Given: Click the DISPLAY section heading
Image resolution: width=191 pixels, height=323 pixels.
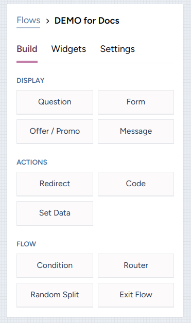Looking at the screenshot, I should pos(30,80).
